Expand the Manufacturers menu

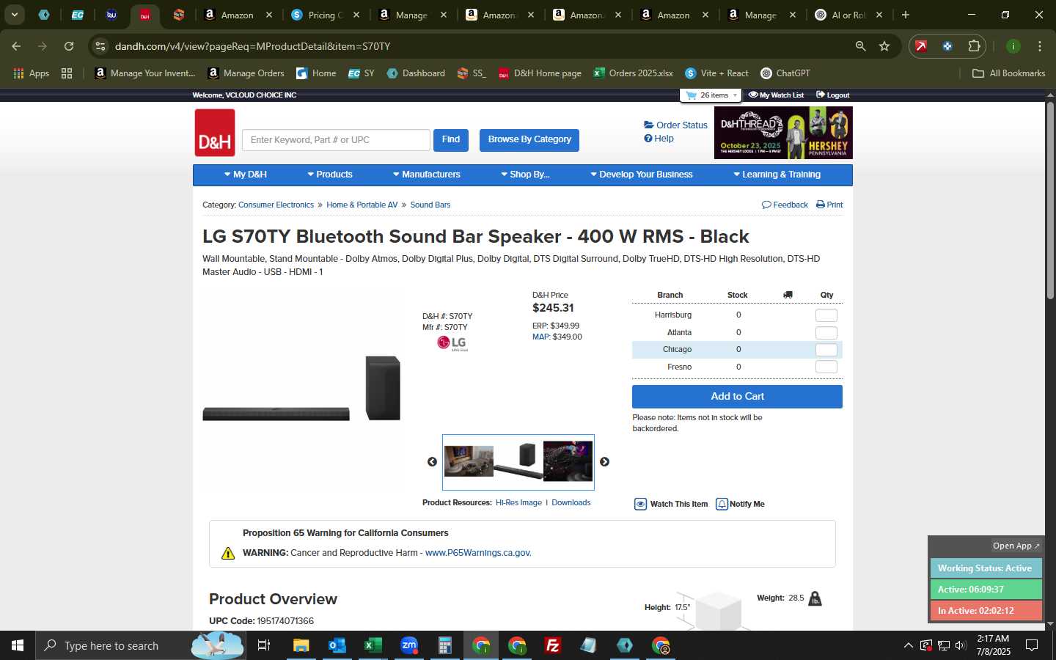[x=426, y=175]
